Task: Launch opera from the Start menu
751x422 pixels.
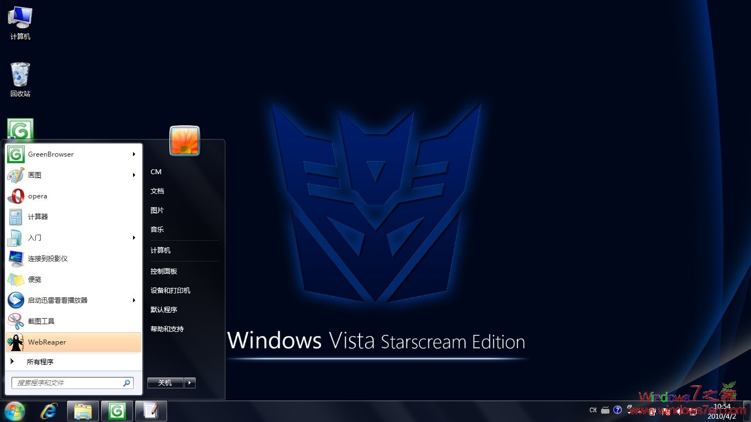Action: point(37,196)
